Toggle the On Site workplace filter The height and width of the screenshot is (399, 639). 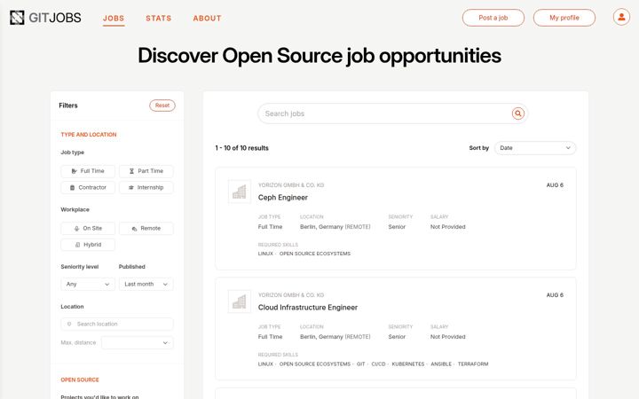pos(88,228)
